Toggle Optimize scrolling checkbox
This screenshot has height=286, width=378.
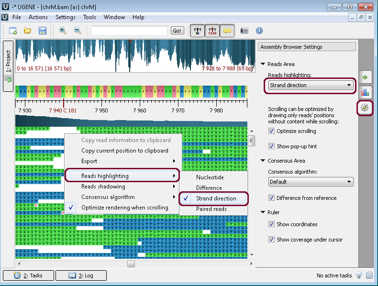pos(271,131)
